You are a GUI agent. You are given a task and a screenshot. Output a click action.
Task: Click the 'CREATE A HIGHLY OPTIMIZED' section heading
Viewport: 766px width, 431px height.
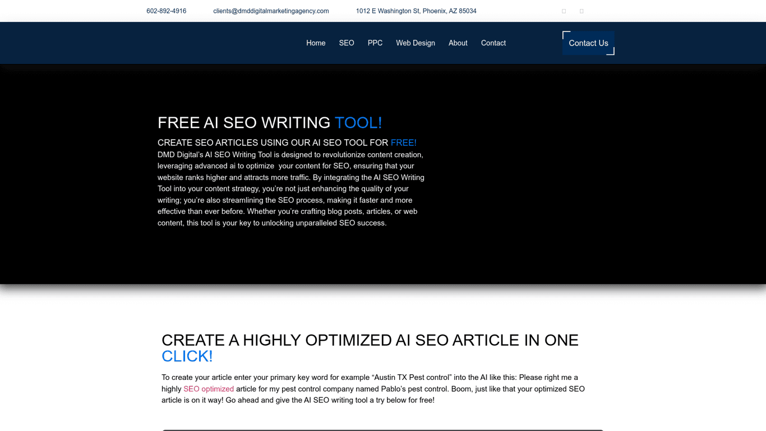point(370,340)
